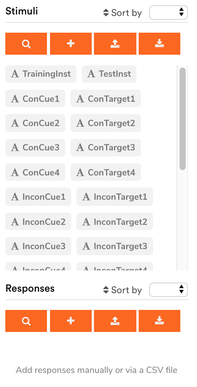Click the stimuli list scrollbar thumb
This screenshot has width=197, height=387.
pos(183,119)
